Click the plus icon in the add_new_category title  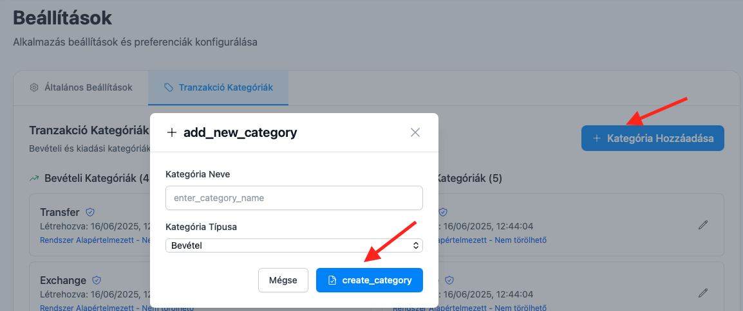tap(172, 132)
